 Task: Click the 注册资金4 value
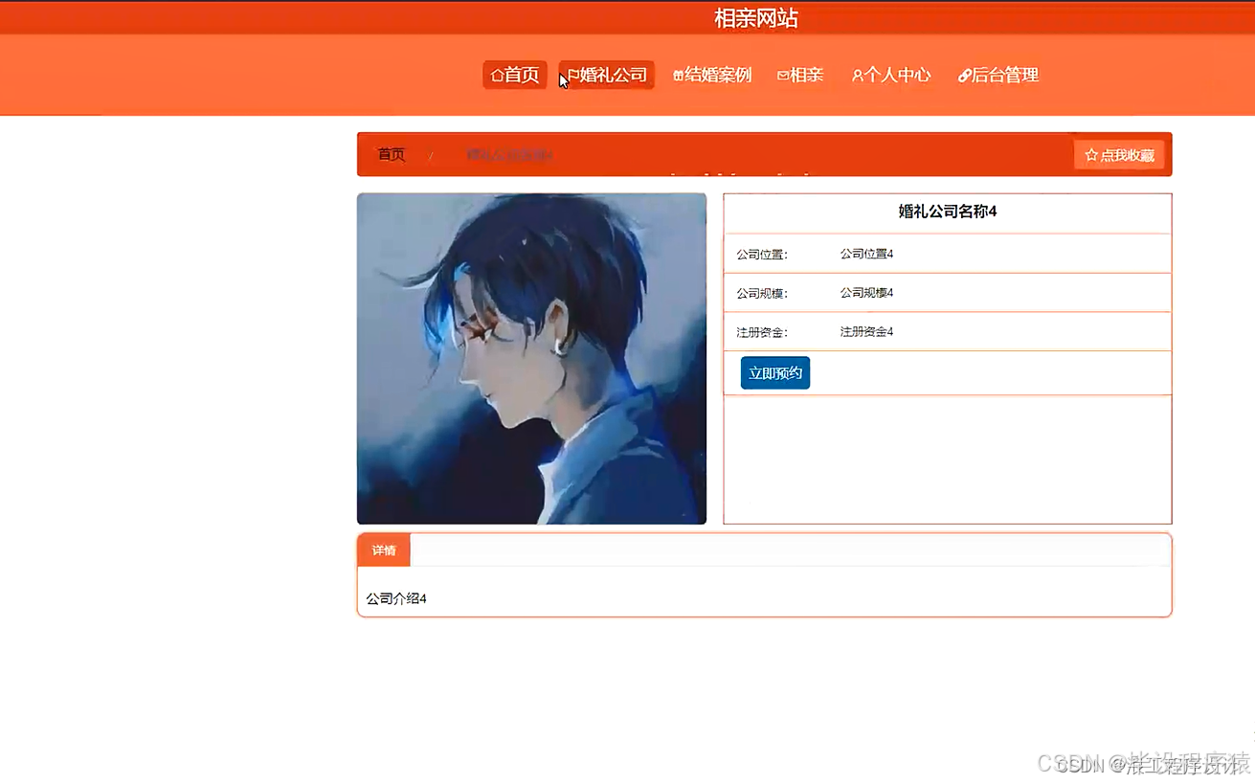click(x=866, y=332)
